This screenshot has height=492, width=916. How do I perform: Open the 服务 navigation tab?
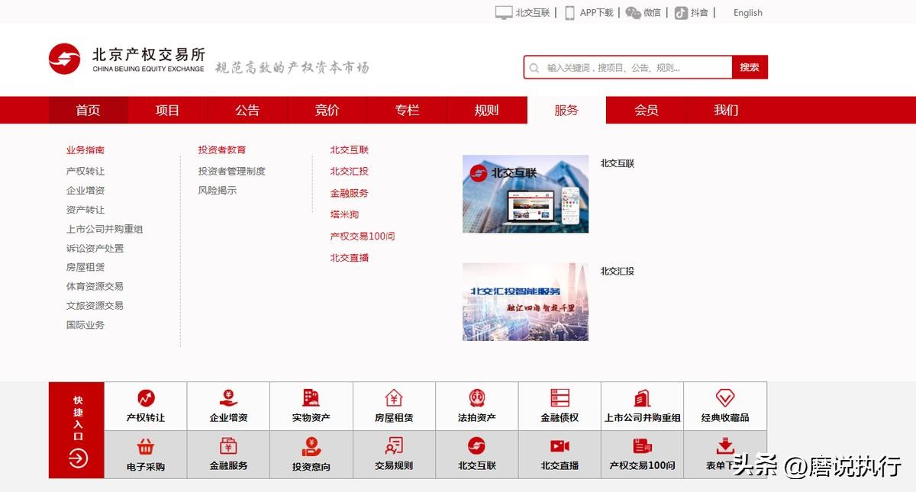566,111
